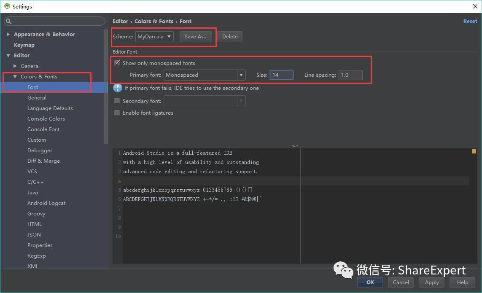Enable the Secondary font checkbox

tap(117, 101)
